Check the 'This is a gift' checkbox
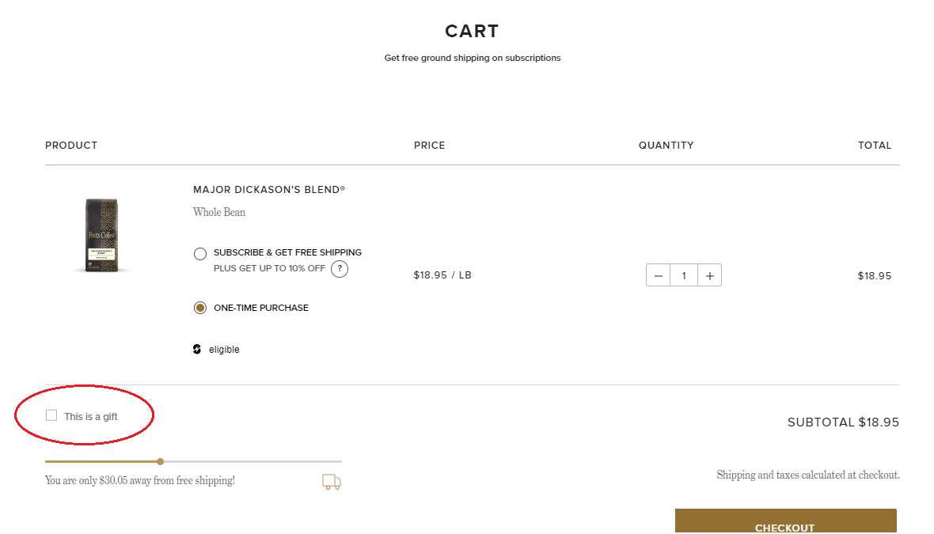This screenshot has height=534, width=934. (51, 415)
